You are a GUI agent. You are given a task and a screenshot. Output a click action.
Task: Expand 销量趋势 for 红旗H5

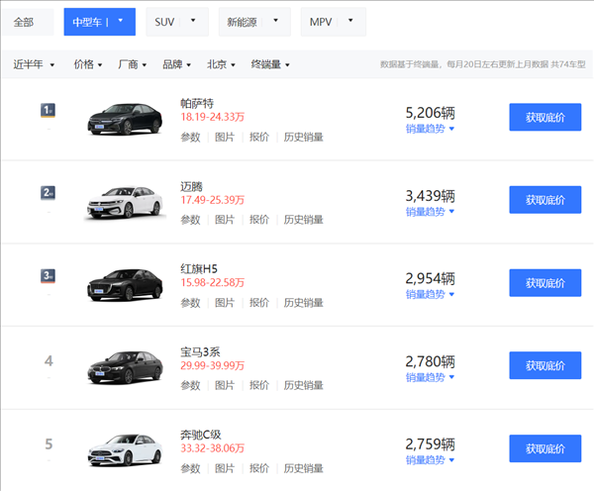point(430,295)
